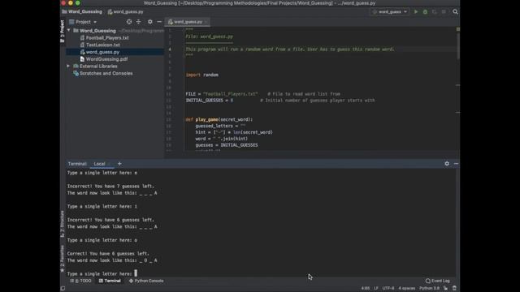Click the 'guesses = INITIAL_GUESSES' code line

click(227, 145)
